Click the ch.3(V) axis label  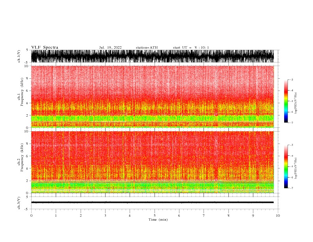[x=19, y=203]
